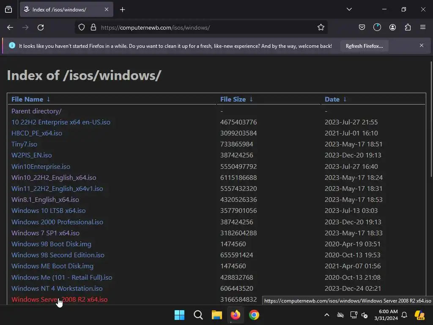Open File Explorer from taskbar
The width and height of the screenshot is (433, 325).
[217, 315]
